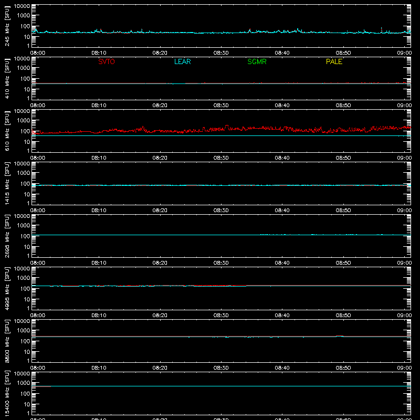Select the 245 MHz [SFU] axis title

pyautogui.click(x=7, y=26)
